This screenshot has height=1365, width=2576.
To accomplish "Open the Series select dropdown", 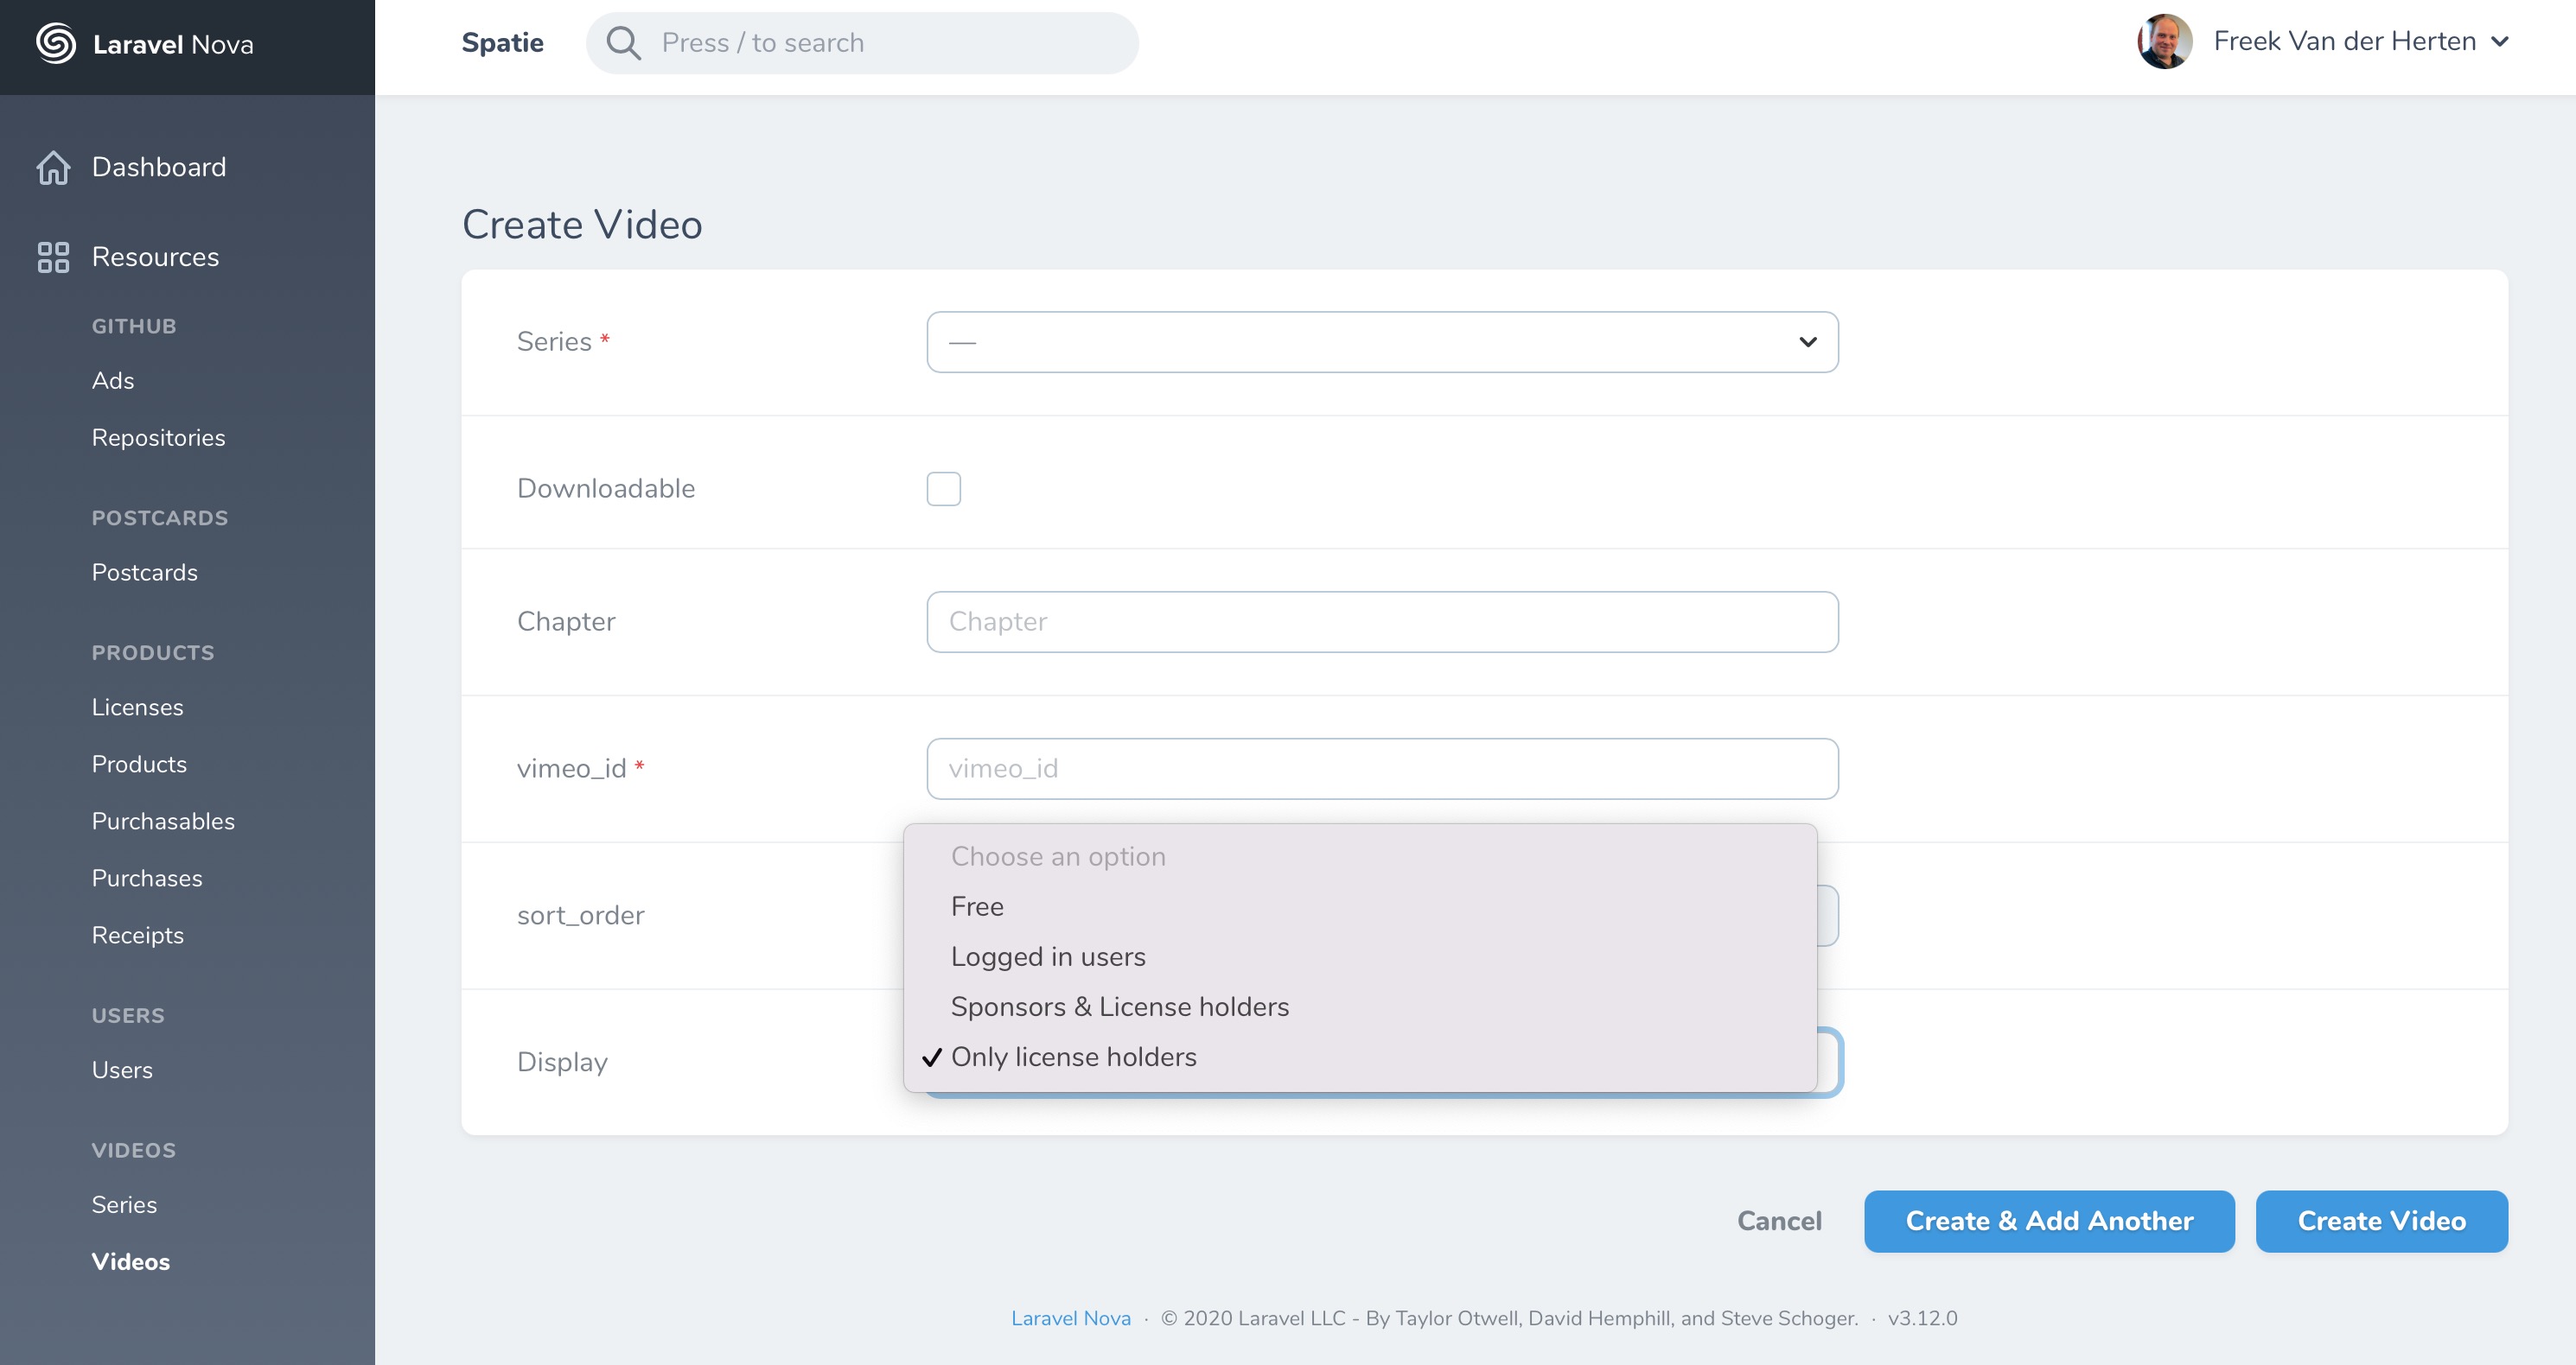I will click(1382, 342).
